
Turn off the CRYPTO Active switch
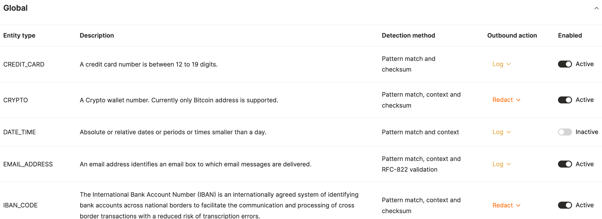click(x=565, y=100)
